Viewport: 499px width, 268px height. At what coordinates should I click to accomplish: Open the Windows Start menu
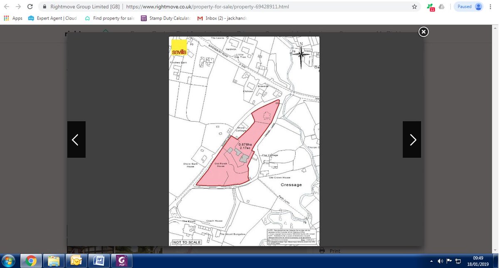8,261
